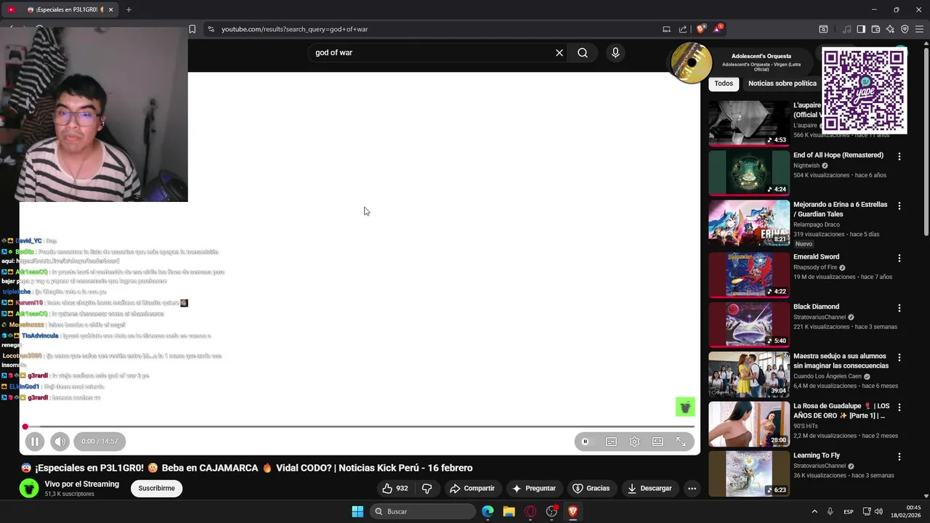Mute the video using the speaker icon
This screenshot has width=930, height=523.
pos(60,441)
